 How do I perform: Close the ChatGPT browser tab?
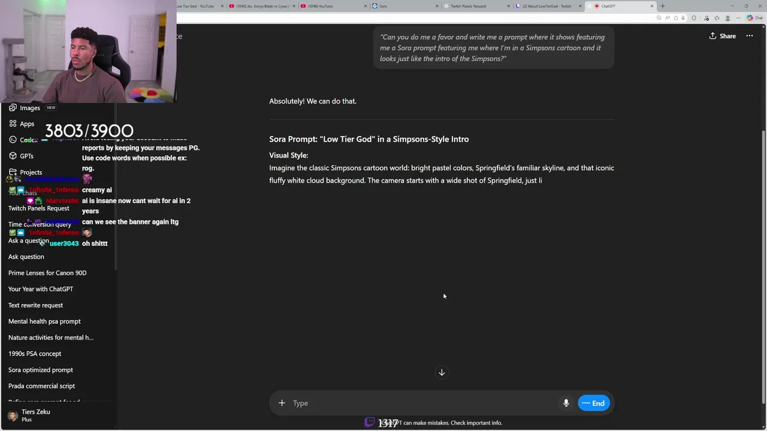[x=652, y=6]
